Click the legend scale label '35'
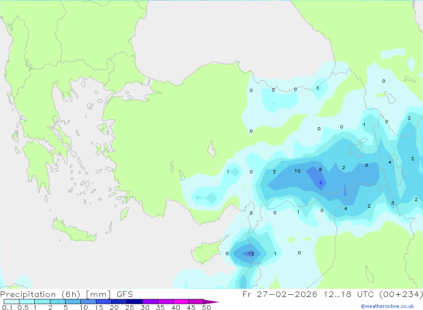423x310 pixels. pyautogui.click(x=160, y=307)
